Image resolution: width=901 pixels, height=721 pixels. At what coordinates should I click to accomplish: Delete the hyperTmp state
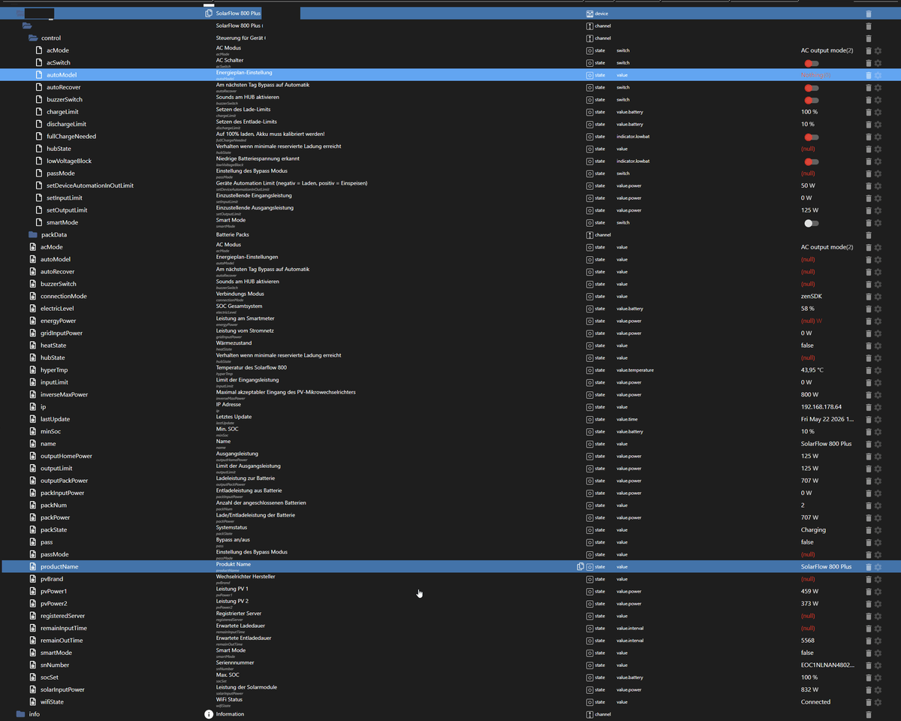coord(869,370)
